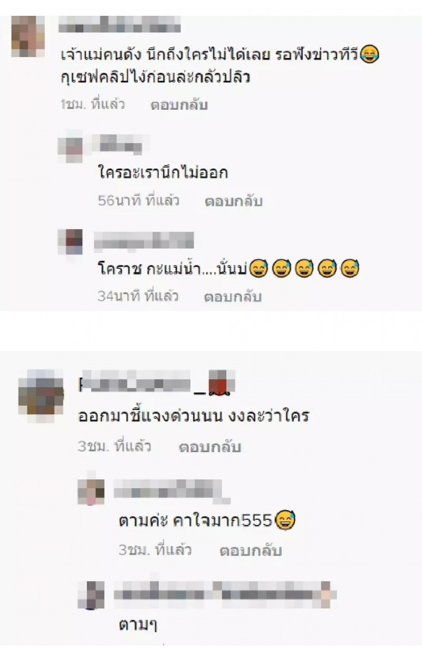Open blurred username above 'โคราช กะแม่น้ำ'

click(143, 240)
